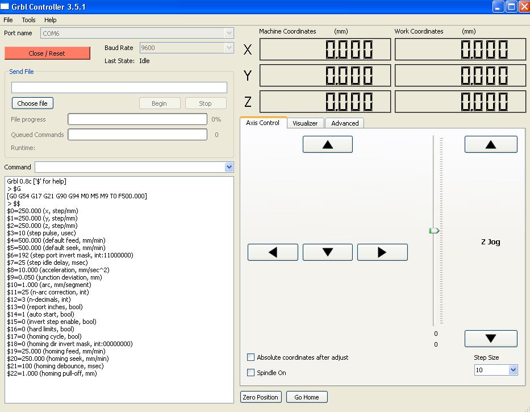Viewport: 530px width, 412px height.
Task: Switch to the Advanced tab
Action: pyautogui.click(x=345, y=123)
